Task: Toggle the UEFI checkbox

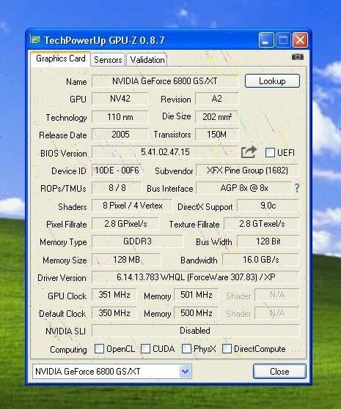Action: pyautogui.click(x=270, y=152)
